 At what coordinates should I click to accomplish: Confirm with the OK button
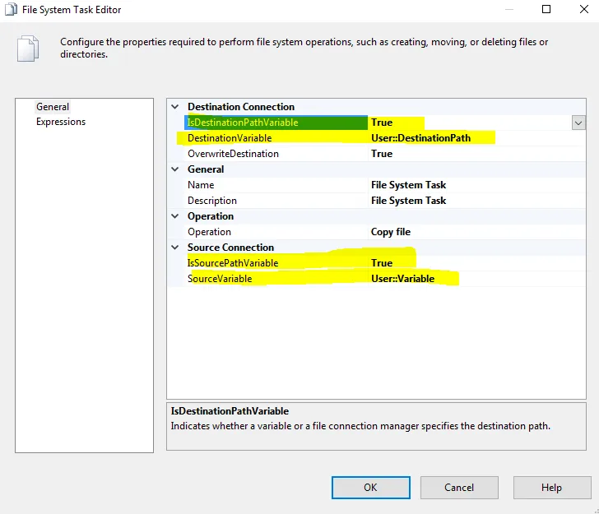click(370, 487)
